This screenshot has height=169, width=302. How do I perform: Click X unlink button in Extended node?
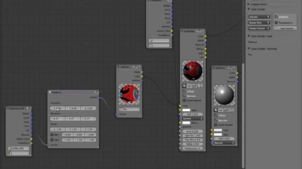coord(201,86)
